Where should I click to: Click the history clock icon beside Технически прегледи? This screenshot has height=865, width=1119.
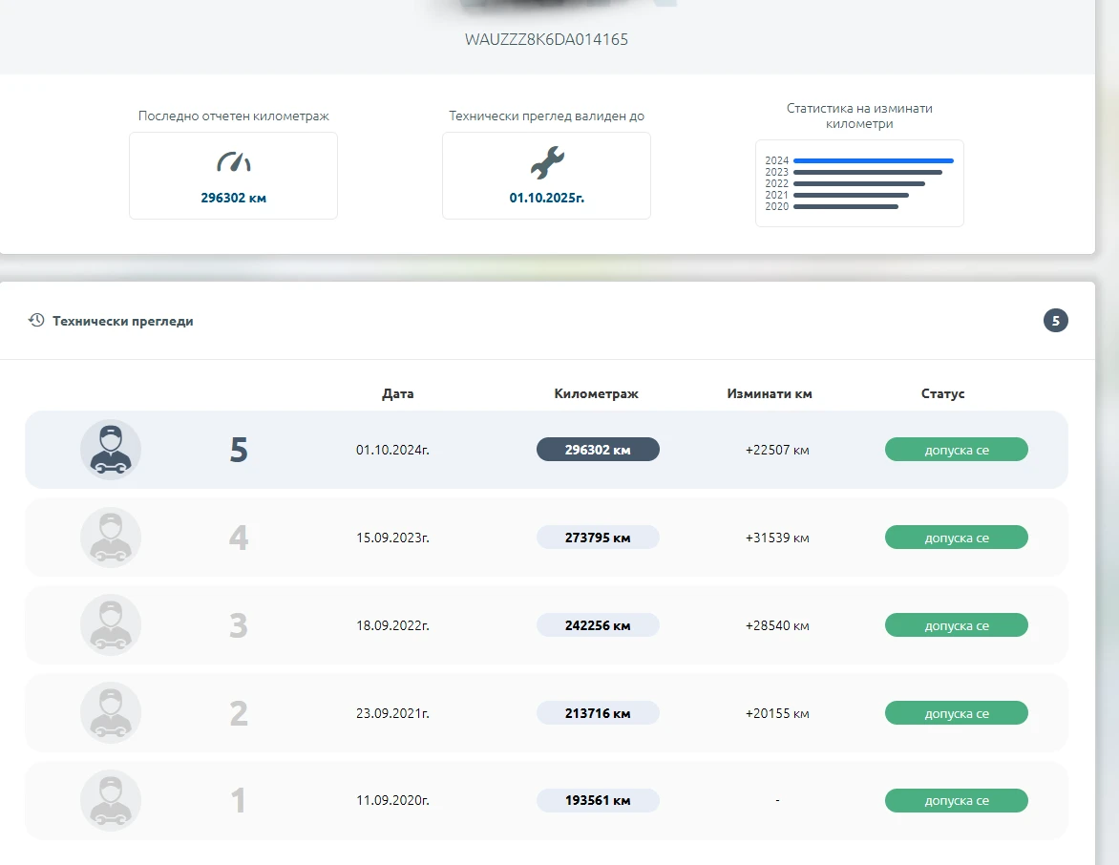36,321
